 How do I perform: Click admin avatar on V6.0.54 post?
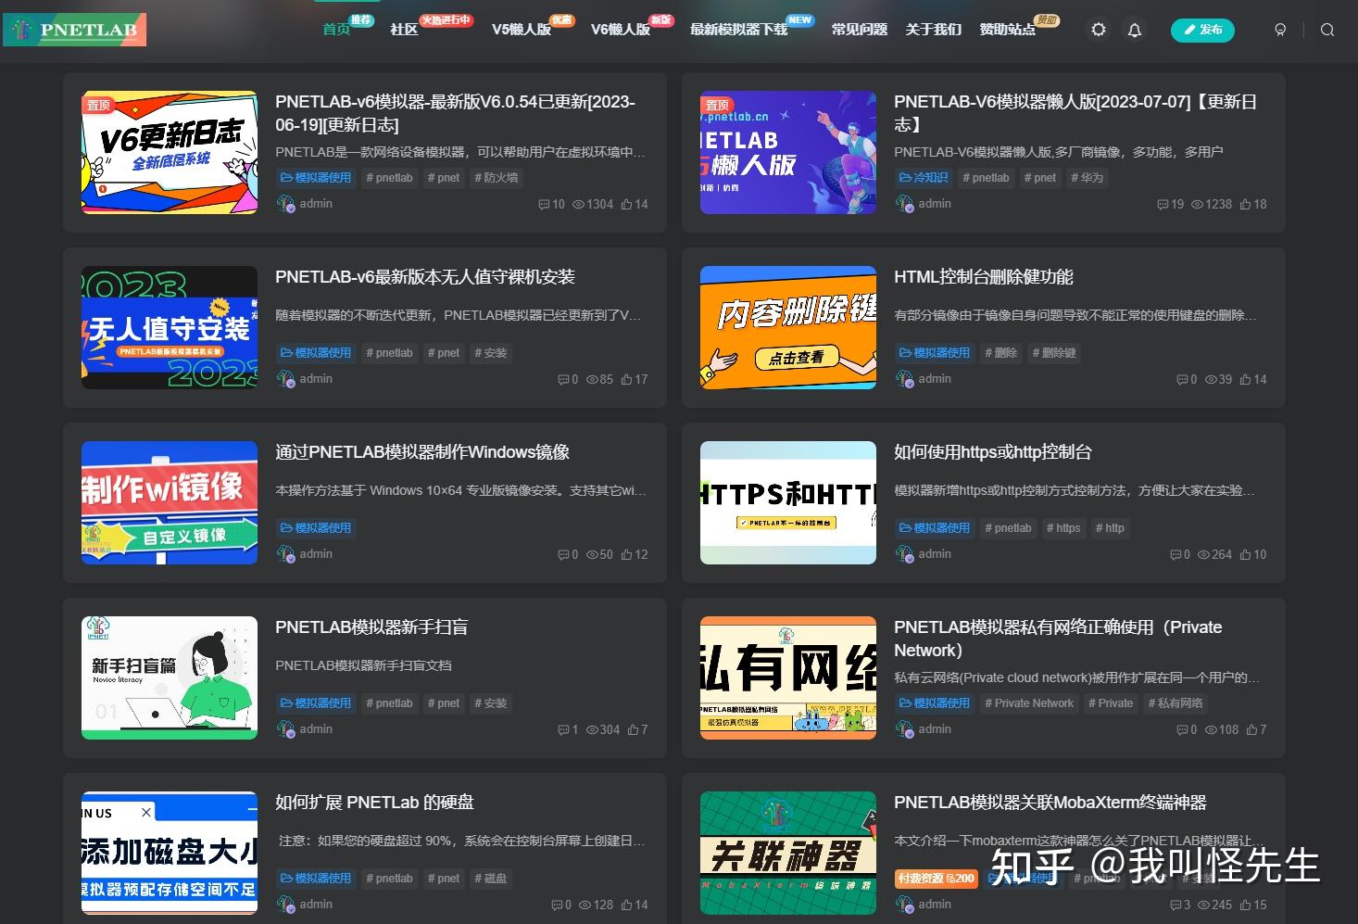coord(285,204)
